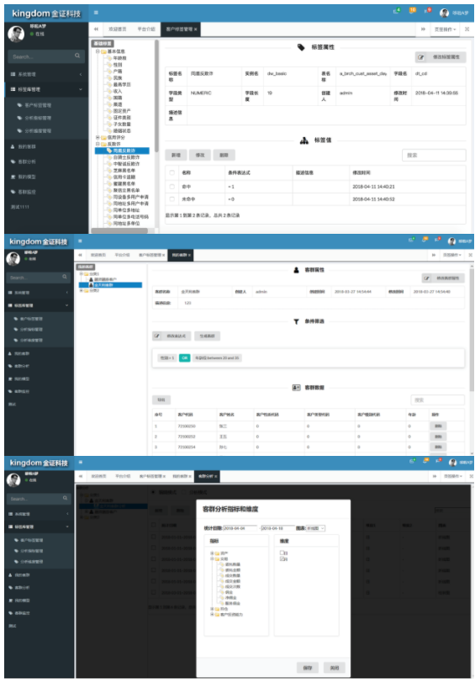
Task: Click edit icon on 修改表达式 button
Action: point(157,336)
